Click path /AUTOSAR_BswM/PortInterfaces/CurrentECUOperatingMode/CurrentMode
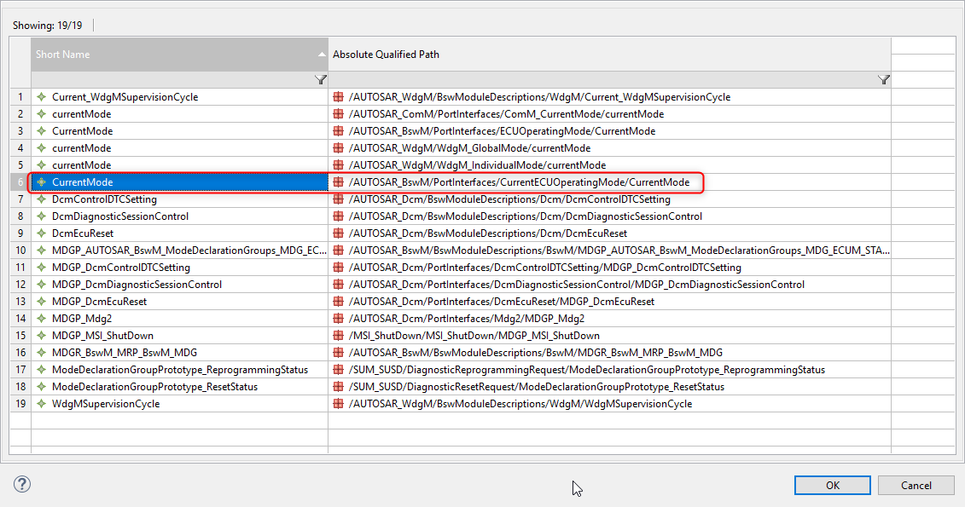The height and width of the screenshot is (507, 965). [x=519, y=182]
